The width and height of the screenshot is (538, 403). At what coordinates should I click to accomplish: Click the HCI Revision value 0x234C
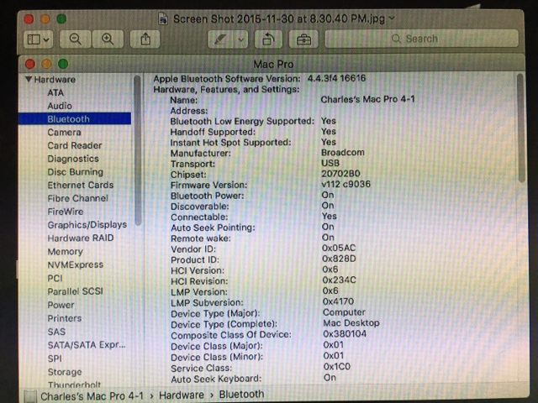tap(339, 280)
